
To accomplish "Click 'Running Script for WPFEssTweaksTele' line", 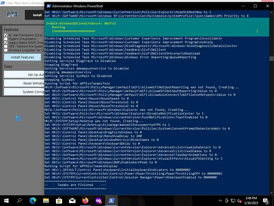I will pos(77,83).
